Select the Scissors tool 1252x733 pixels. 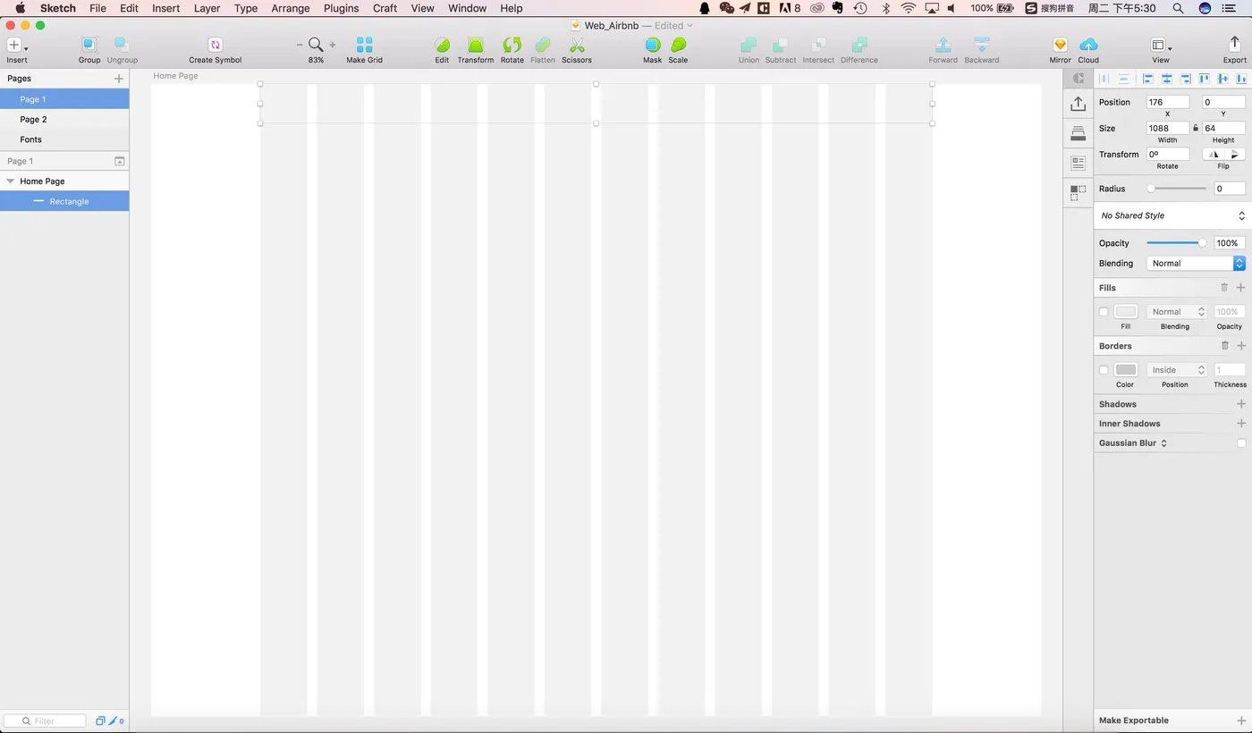[577, 45]
